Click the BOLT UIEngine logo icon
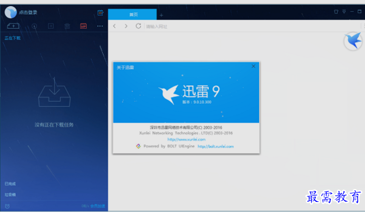The height and width of the screenshot is (212, 365). click(x=138, y=146)
